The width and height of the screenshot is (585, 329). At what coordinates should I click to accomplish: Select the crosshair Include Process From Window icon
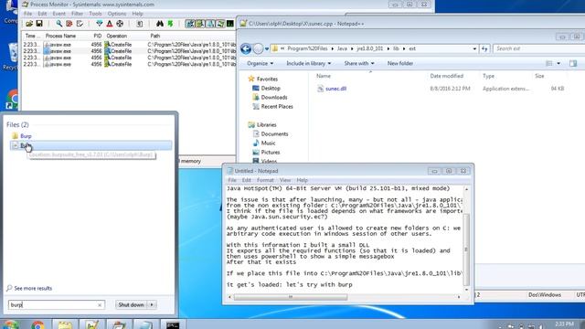pos(120,24)
